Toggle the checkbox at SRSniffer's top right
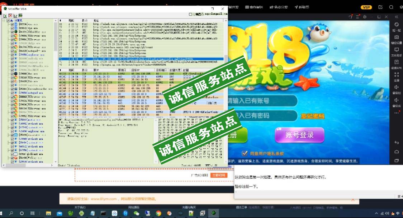 (190, 14)
